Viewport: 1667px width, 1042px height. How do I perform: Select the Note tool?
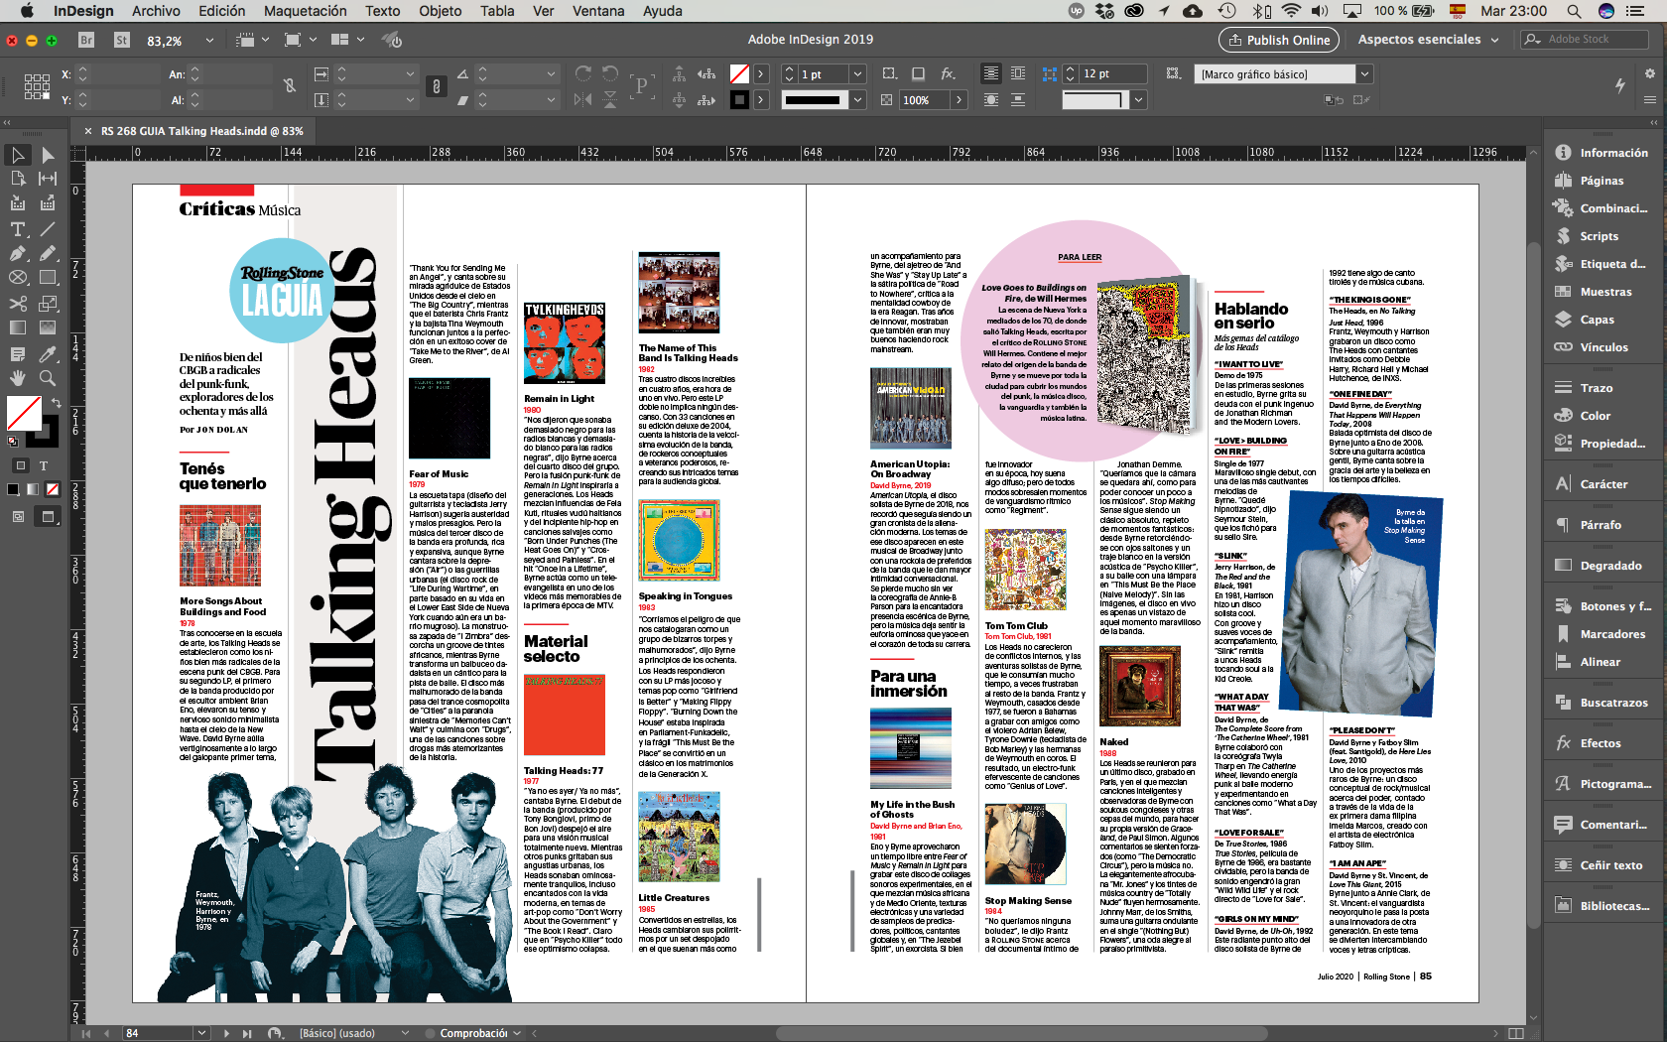click(x=18, y=354)
